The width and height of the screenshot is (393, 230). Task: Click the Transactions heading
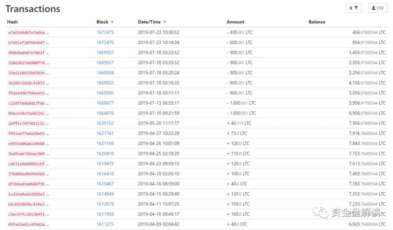[x=33, y=9]
